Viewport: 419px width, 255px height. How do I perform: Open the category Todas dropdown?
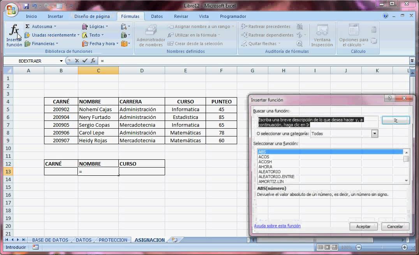[375, 134]
